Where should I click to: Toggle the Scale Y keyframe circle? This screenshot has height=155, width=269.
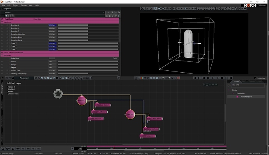pyautogui.click(x=10, y=46)
